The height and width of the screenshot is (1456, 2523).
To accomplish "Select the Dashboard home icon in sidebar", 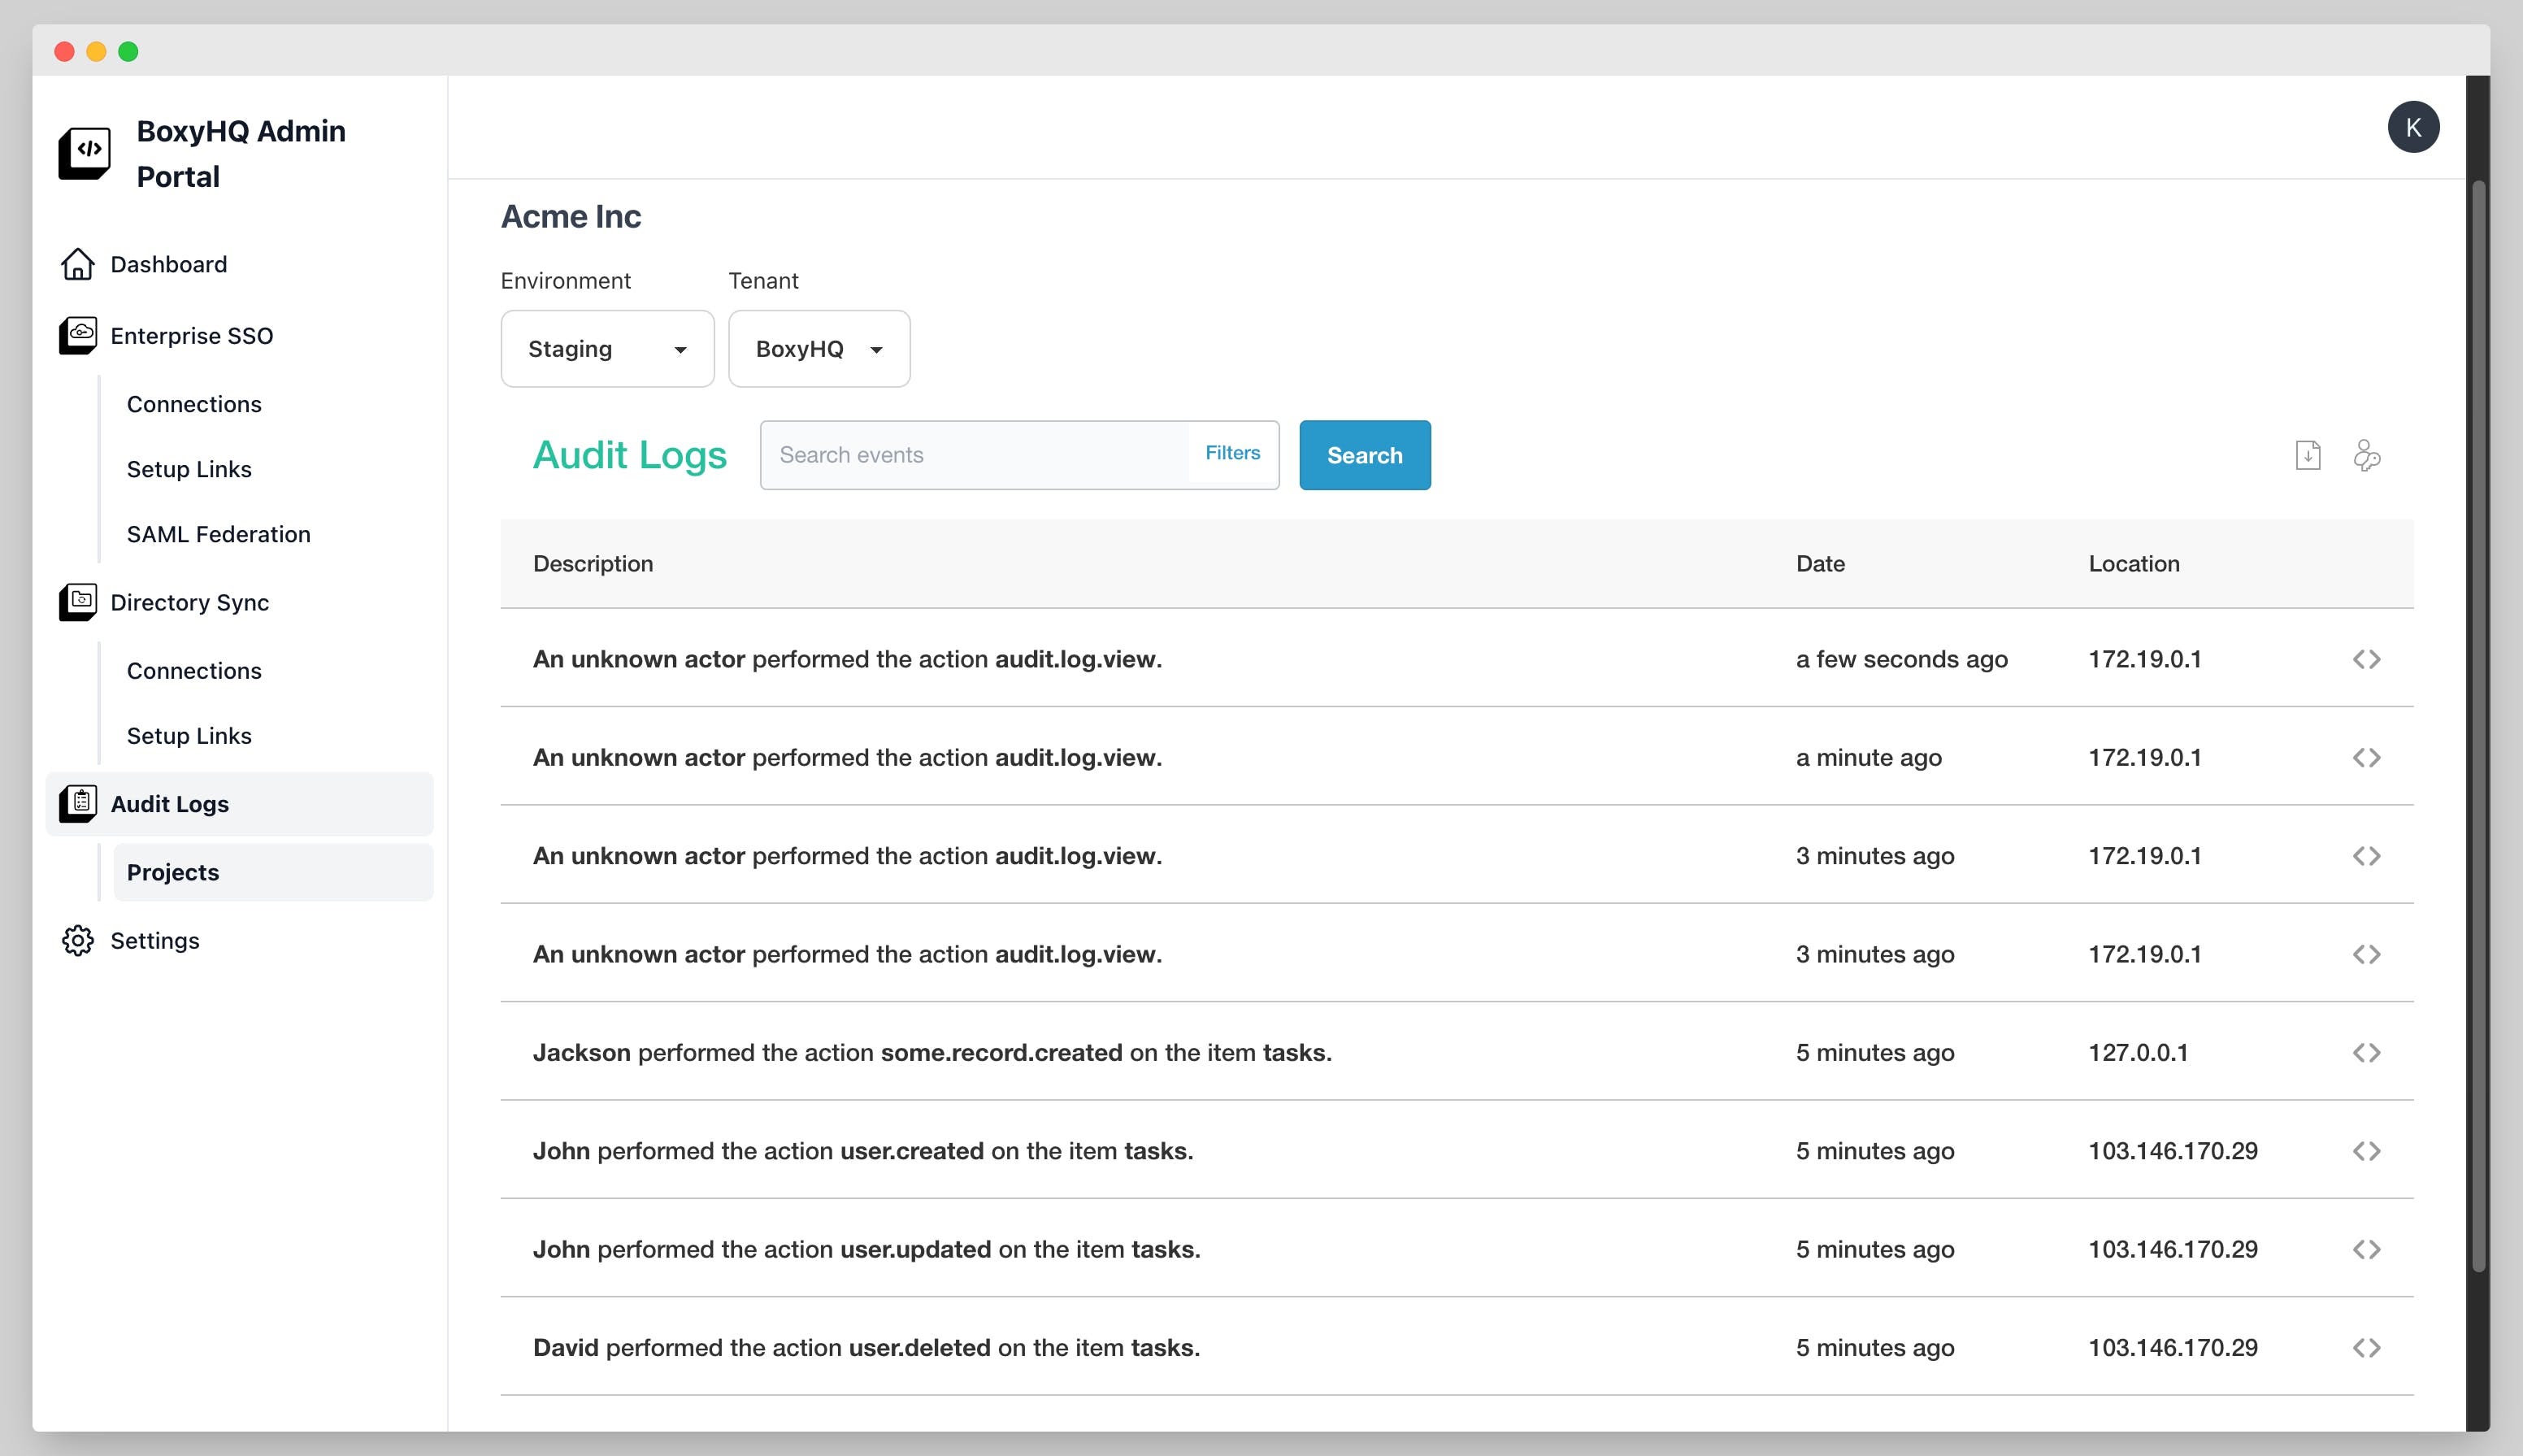I will pos(78,264).
